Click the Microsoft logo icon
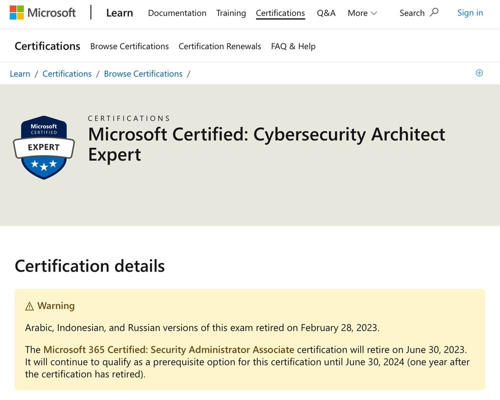500x400 pixels. [x=17, y=13]
